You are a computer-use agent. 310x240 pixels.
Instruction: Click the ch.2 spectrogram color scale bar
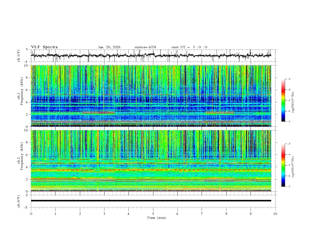(283, 165)
